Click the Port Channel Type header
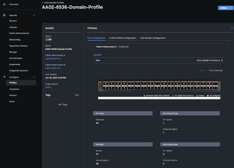The height and width of the screenshot is (168, 234). [x=190, y=113]
